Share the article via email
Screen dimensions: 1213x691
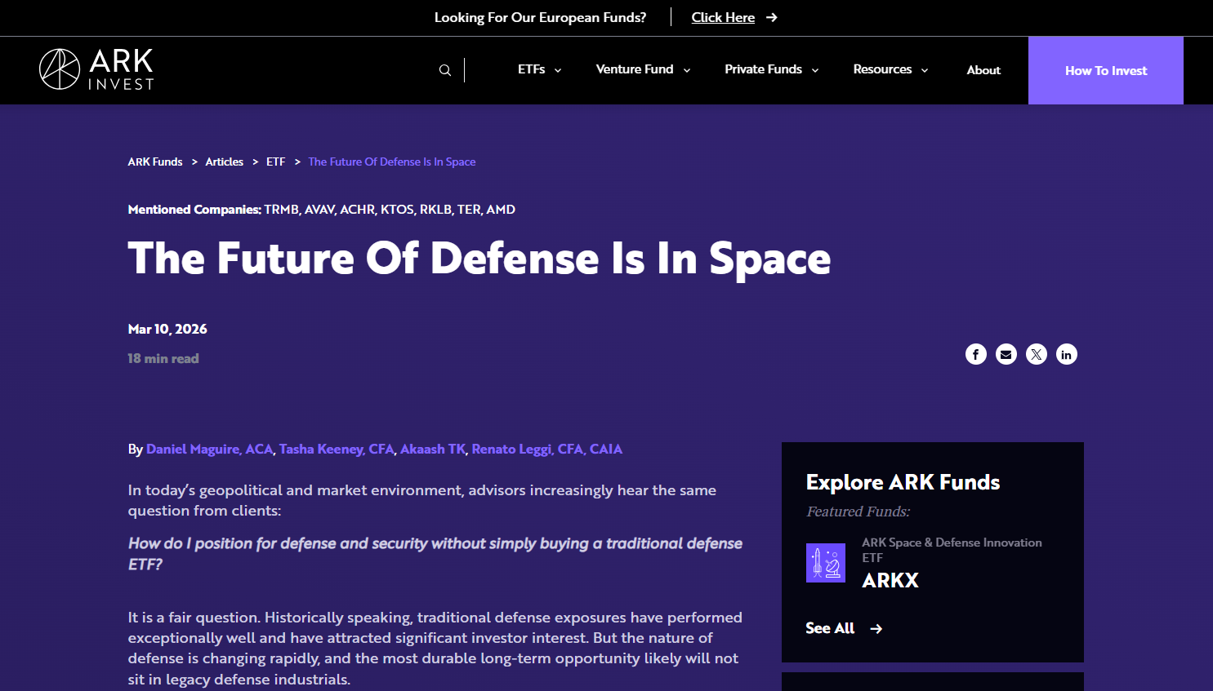[1006, 354]
